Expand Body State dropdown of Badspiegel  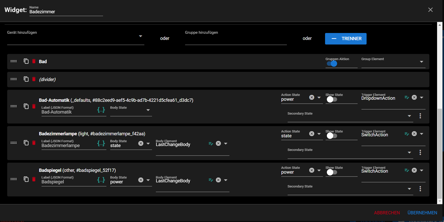pyautogui.click(x=148, y=180)
